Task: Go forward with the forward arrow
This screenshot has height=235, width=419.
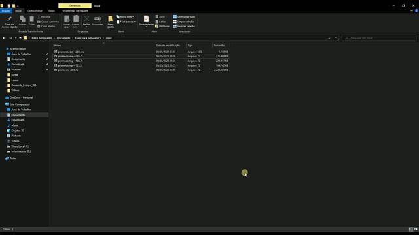Action: pos(10,38)
